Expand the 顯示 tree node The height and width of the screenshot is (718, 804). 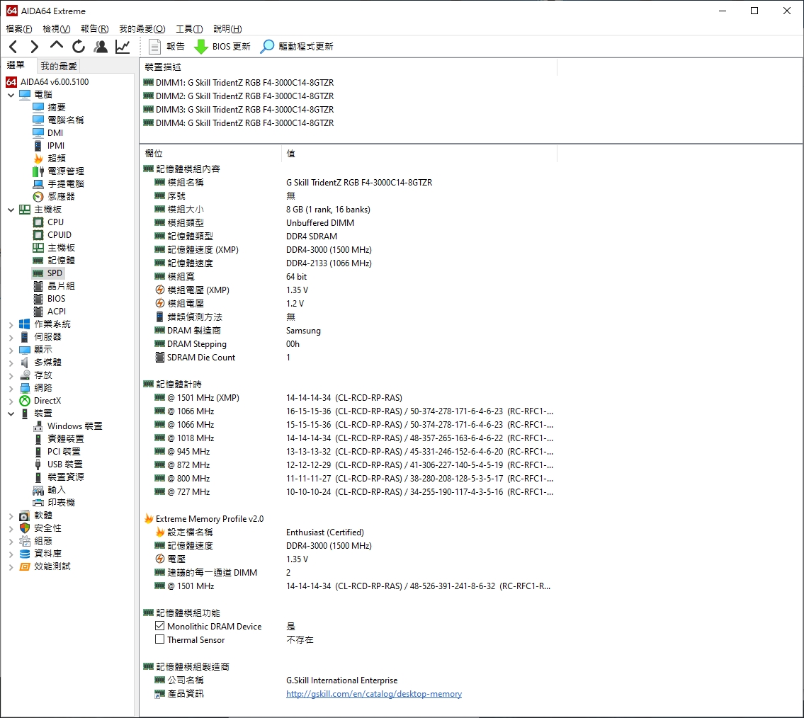pos(11,350)
